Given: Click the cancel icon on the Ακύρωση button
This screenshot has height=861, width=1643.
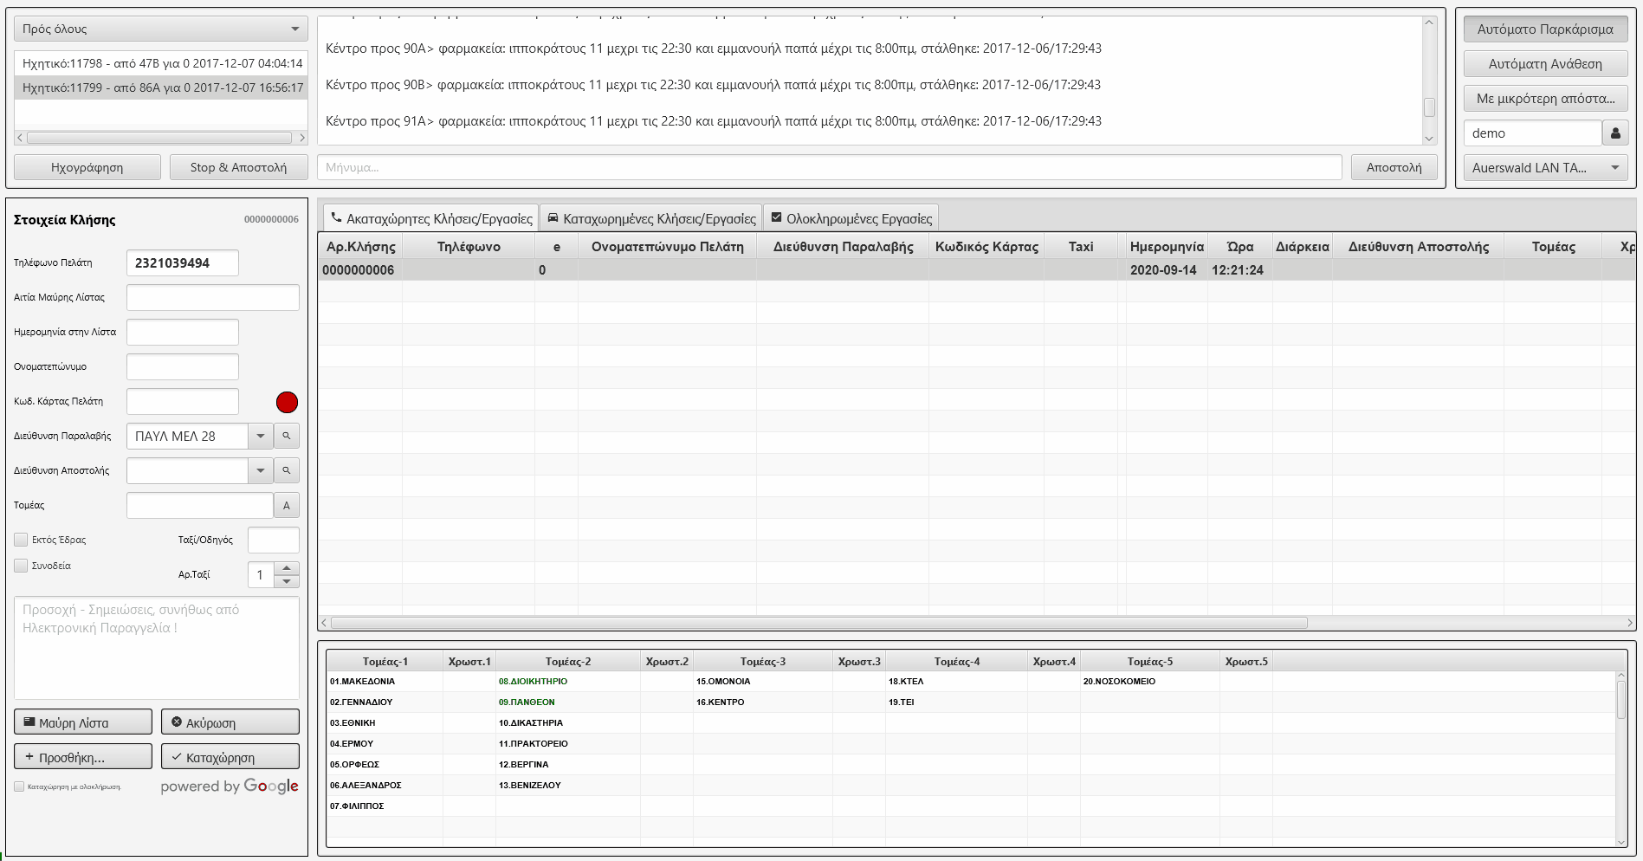Looking at the screenshot, I should coord(177,721).
